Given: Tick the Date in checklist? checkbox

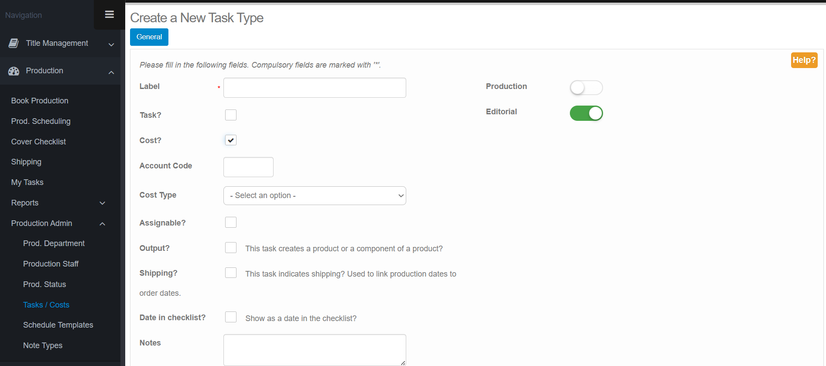Looking at the screenshot, I should click(x=231, y=317).
